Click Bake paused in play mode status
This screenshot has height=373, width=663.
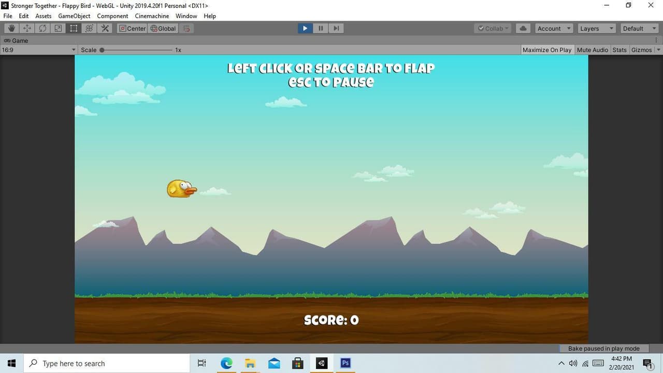click(x=604, y=349)
